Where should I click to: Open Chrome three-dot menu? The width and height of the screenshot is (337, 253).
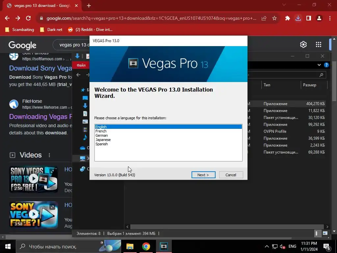point(330,18)
